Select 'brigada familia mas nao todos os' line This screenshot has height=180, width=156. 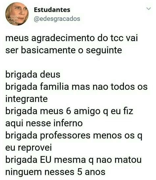tap(76, 87)
